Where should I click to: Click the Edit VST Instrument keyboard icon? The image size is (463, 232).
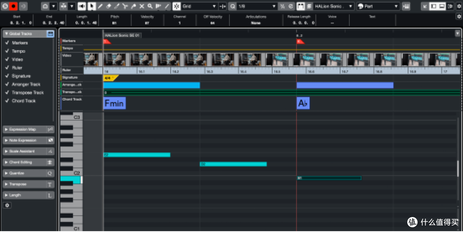[406, 6]
